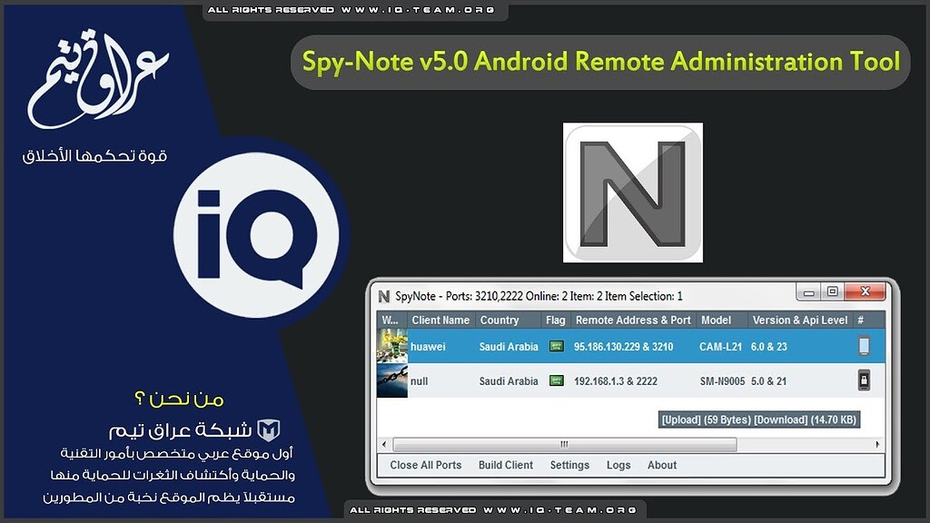This screenshot has width=930, height=523.
Task: Open the huawei client wallpaper thumbnail
Action: (x=392, y=346)
